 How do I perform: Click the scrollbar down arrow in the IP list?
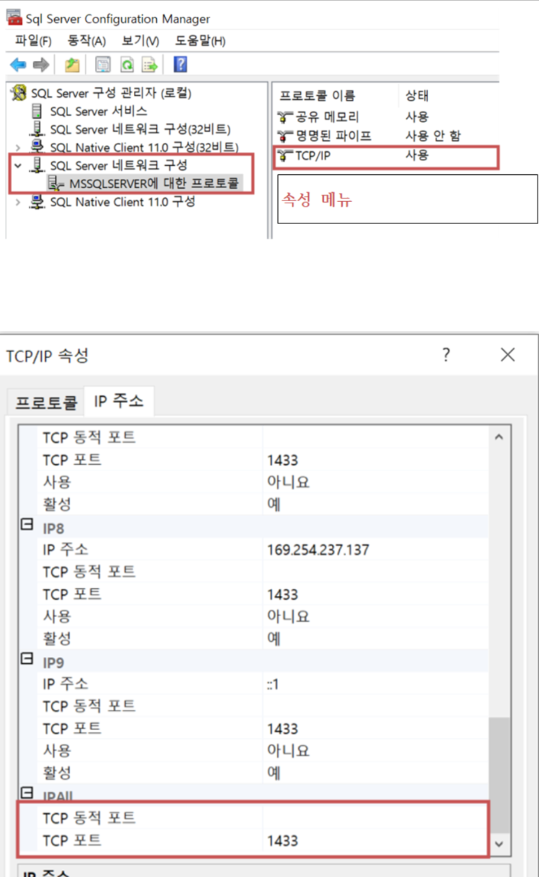coord(499,844)
